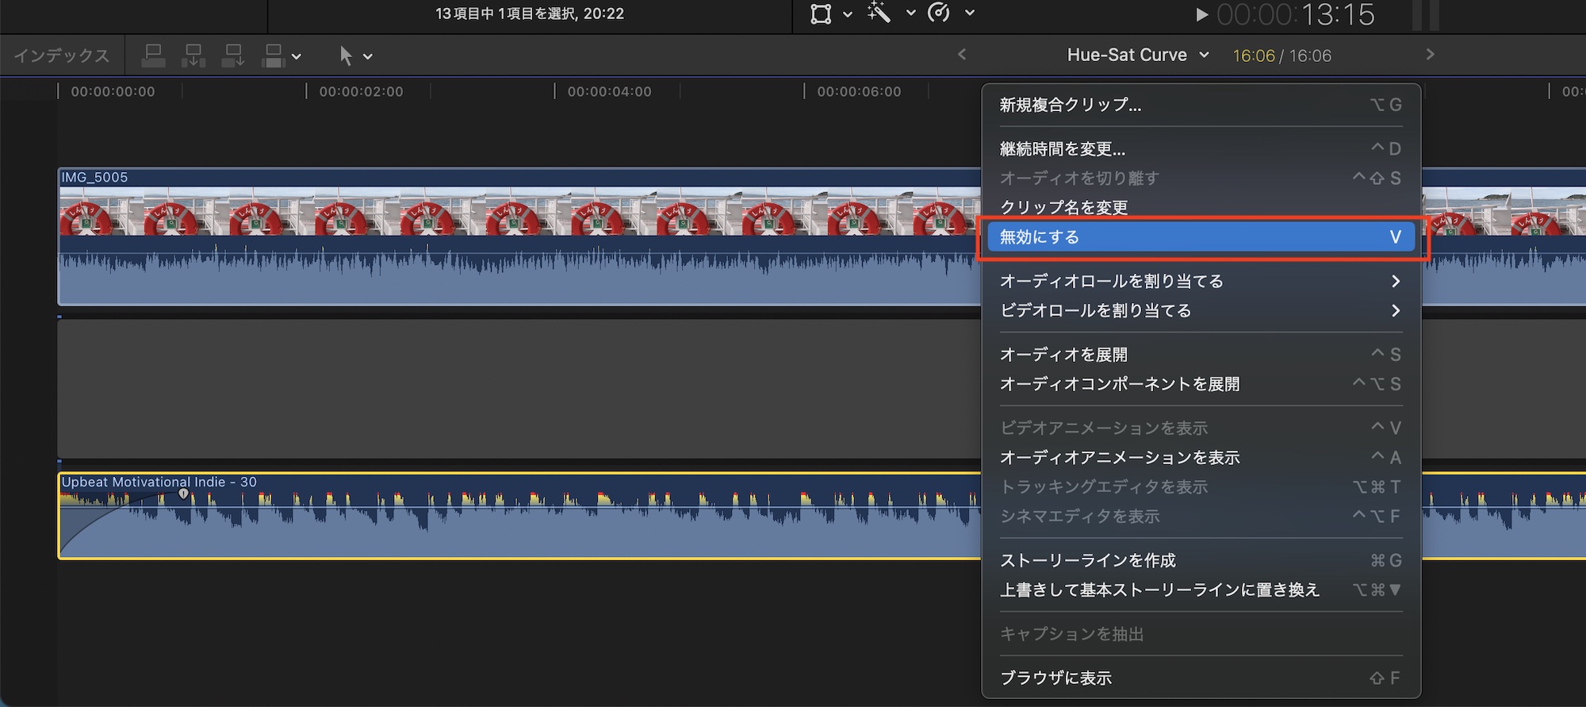
Task: Open the tool picker chevron
Action: tap(368, 56)
